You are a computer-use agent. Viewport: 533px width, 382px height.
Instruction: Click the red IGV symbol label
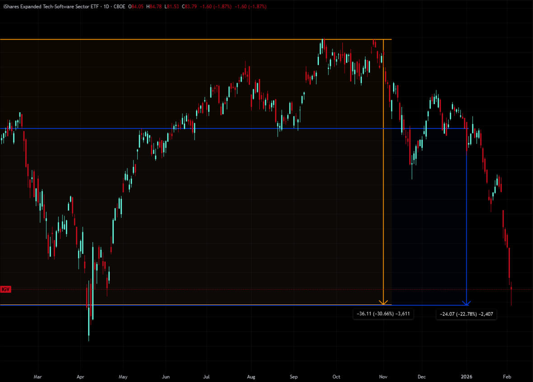(x=6, y=289)
